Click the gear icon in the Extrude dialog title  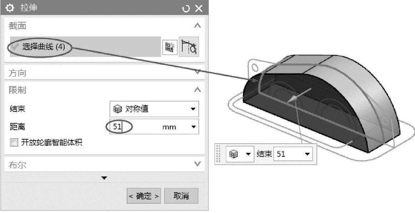pos(10,8)
